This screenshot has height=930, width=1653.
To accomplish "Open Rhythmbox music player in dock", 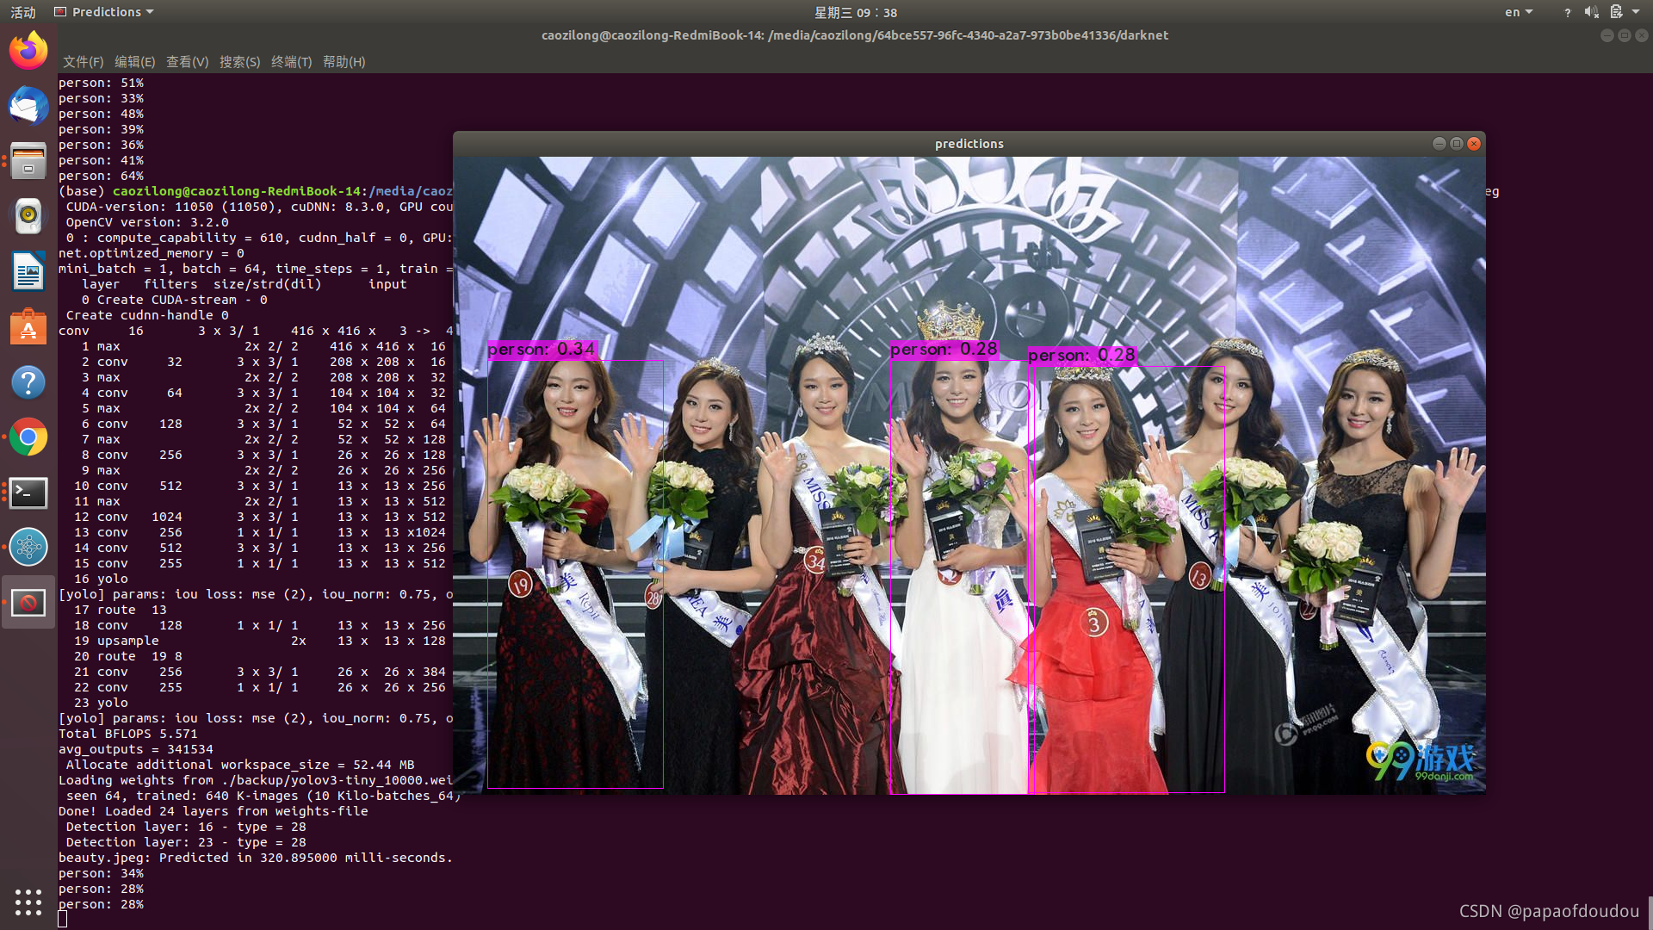I will point(28,216).
